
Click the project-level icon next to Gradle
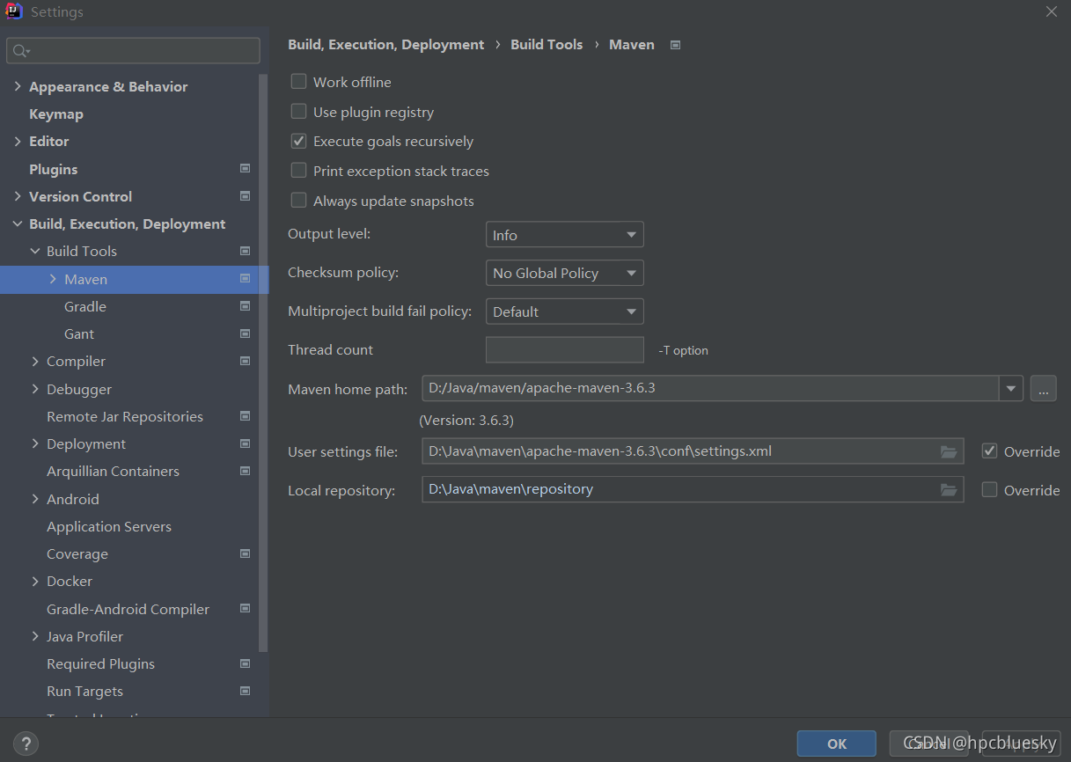click(x=245, y=306)
